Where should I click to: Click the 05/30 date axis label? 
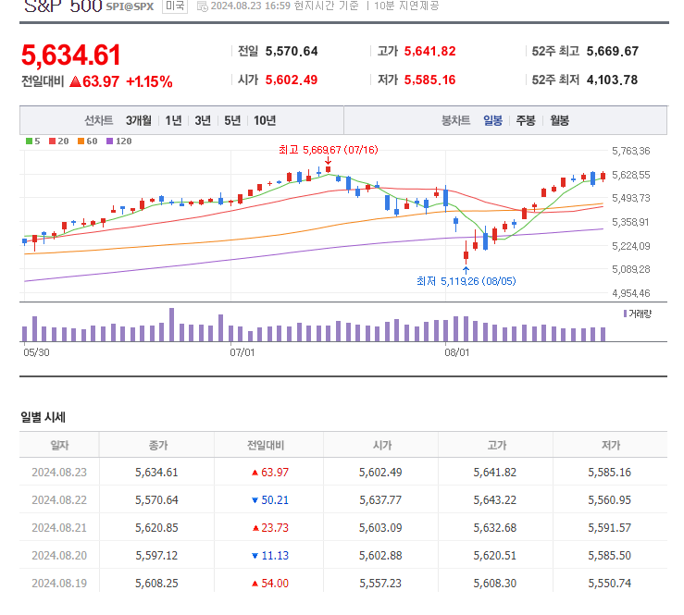[36, 352]
